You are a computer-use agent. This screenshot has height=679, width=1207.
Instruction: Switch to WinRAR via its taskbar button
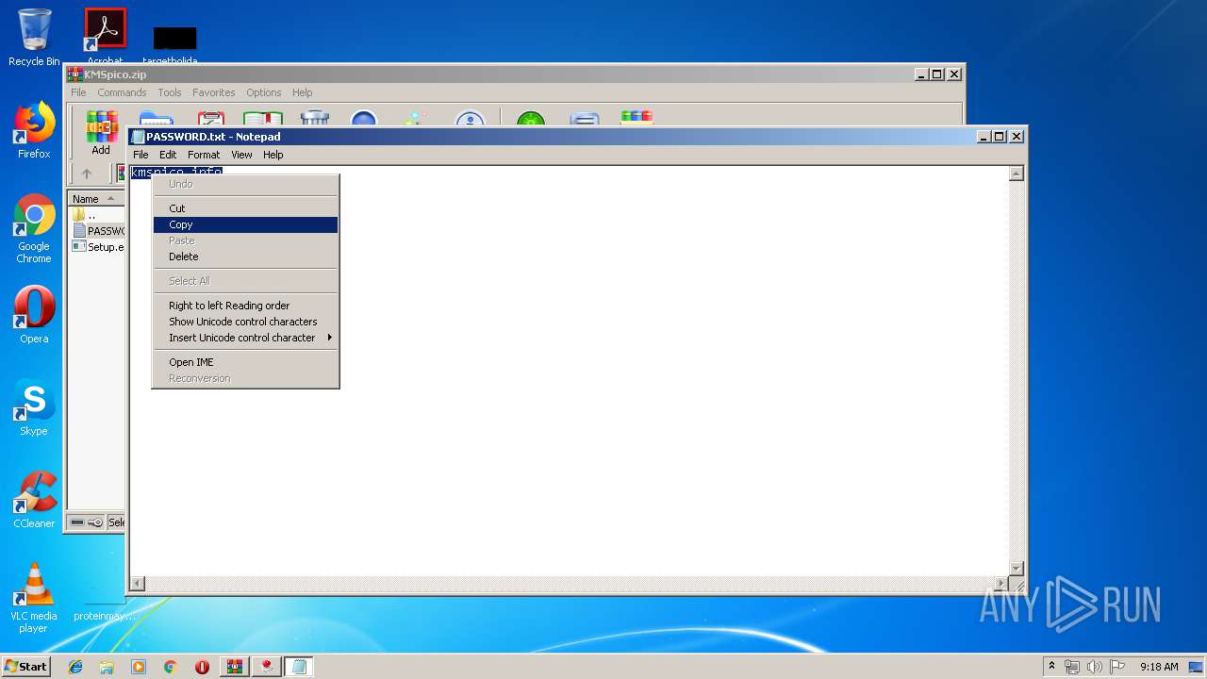[235, 667]
